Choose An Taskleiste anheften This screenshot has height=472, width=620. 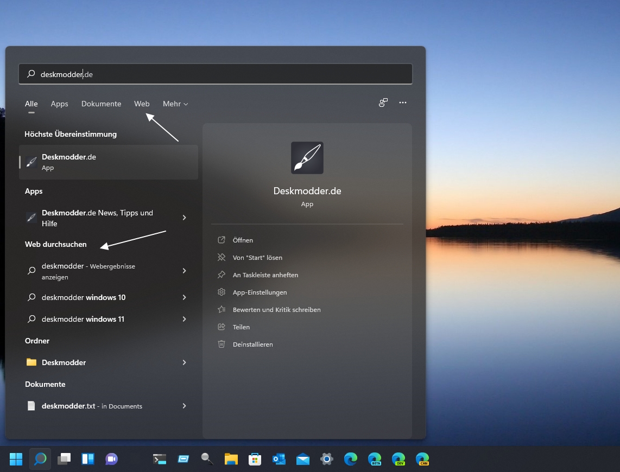tap(265, 275)
